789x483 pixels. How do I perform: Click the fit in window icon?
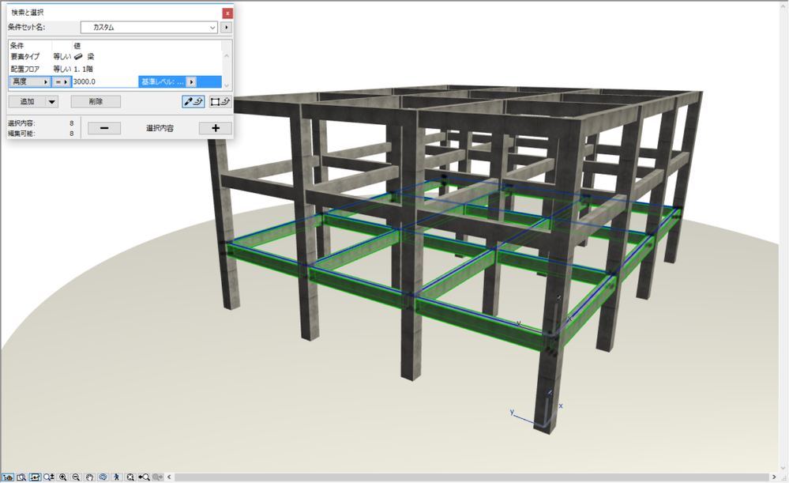(x=130, y=477)
